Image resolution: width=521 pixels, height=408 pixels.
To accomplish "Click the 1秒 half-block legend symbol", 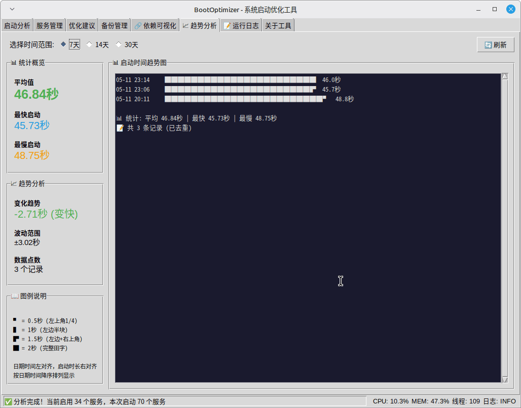I will coord(15,330).
